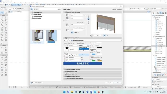The width and height of the screenshot is (167, 94).
Task: Toggle the checkbox beside the Glass material row
Action: [64, 61]
